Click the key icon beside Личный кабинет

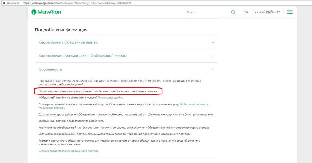coord(246,12)
